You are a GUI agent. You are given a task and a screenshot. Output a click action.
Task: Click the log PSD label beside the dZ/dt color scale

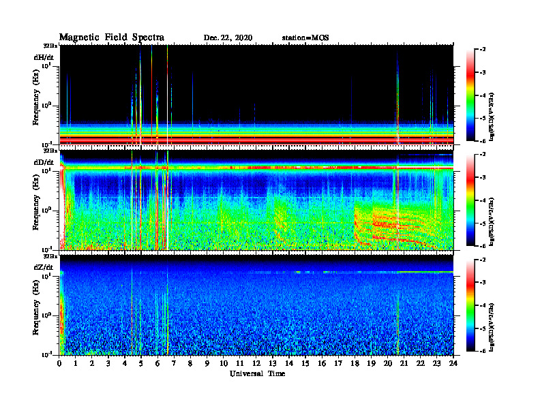pos(492,327)
